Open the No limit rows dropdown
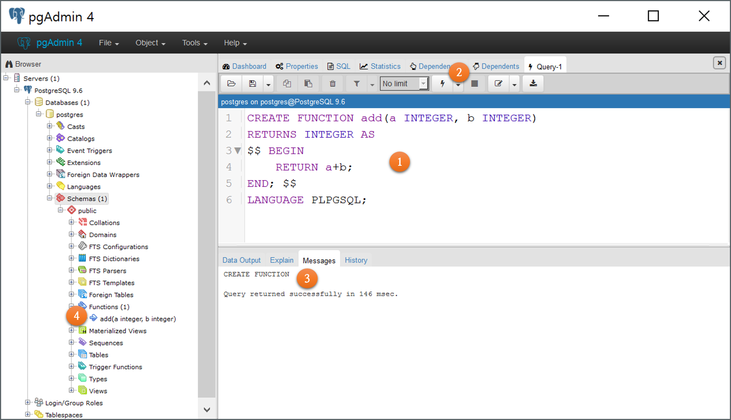Image resolution: width=731 pixels, height=420 pixels. point(404,84)
